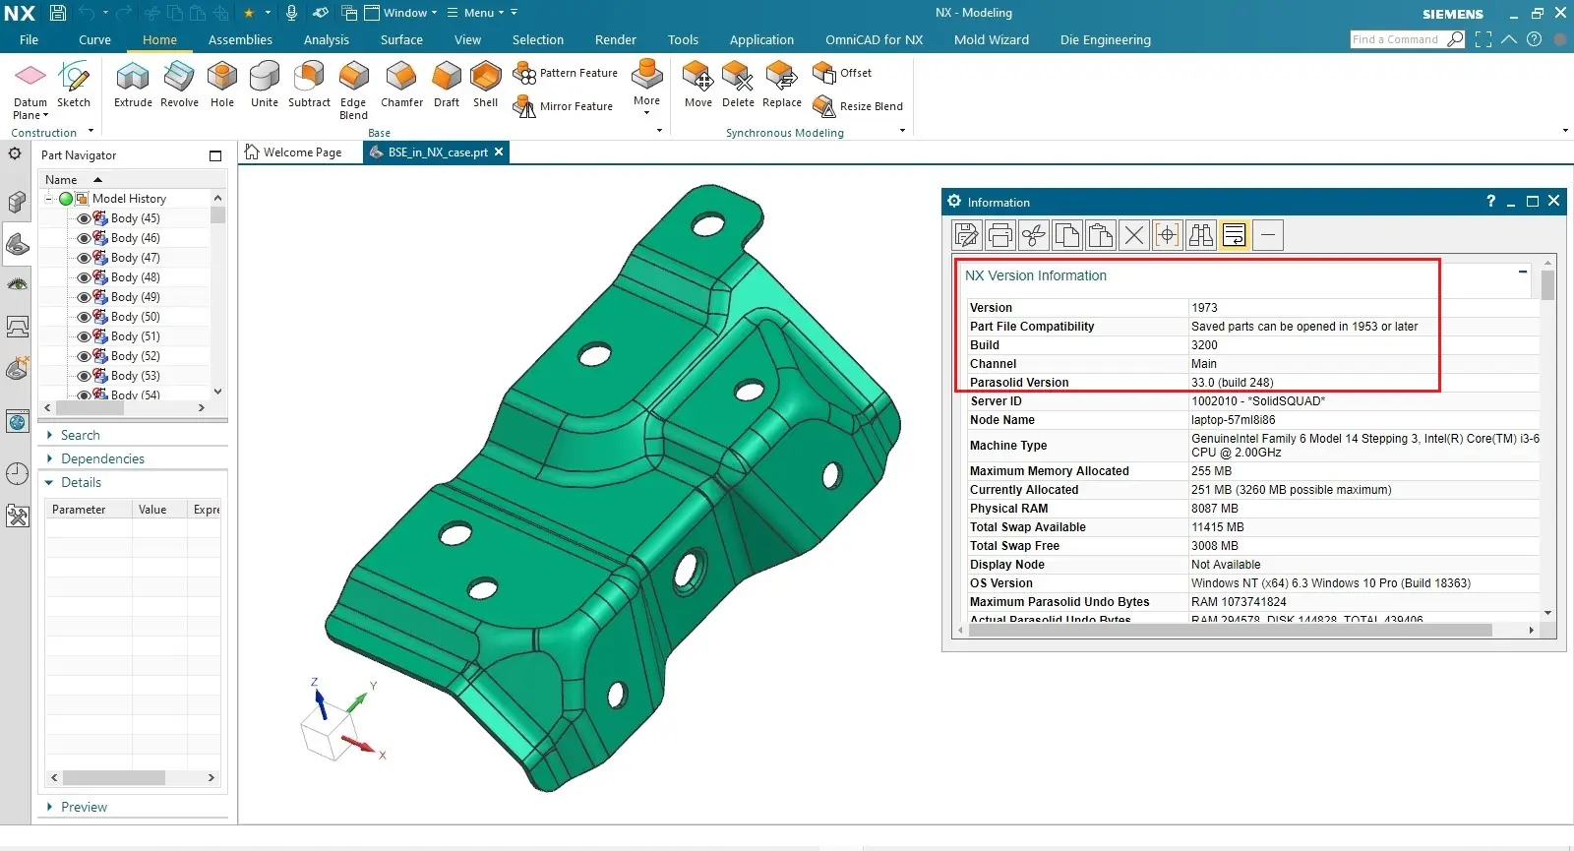Viewport: 1574px width, 851px height.
Task: Open the File menu
Action: tap(29, 40)
